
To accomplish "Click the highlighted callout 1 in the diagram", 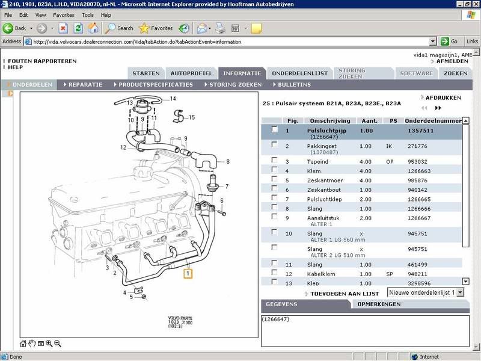I will click(188, 273).
